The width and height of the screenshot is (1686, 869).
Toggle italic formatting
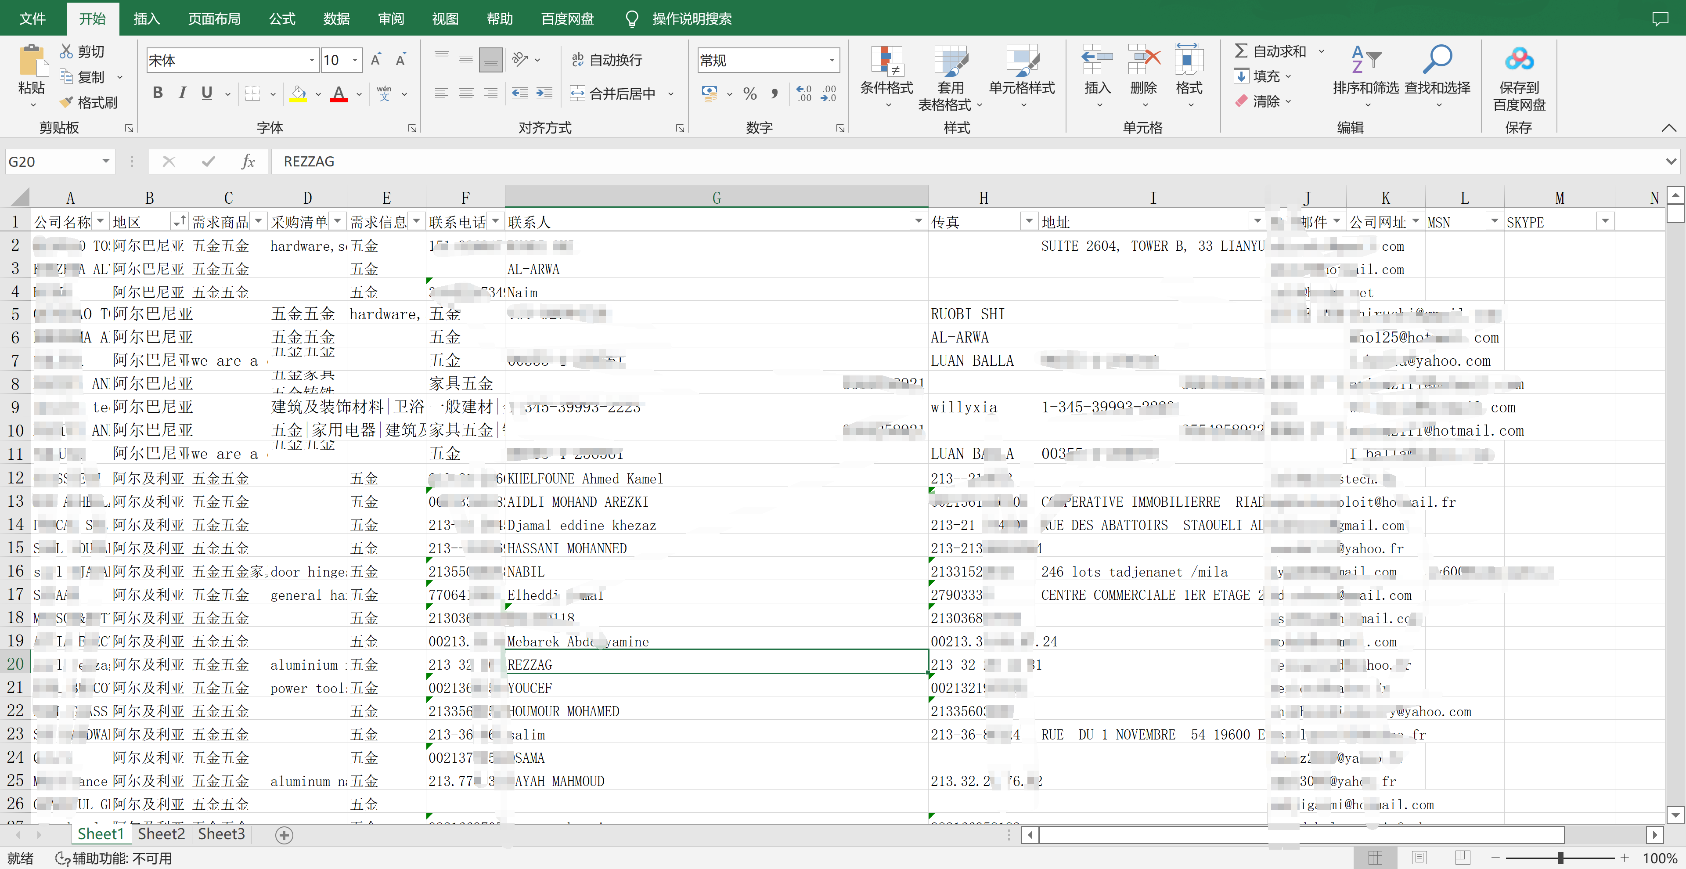pos(183,94)
